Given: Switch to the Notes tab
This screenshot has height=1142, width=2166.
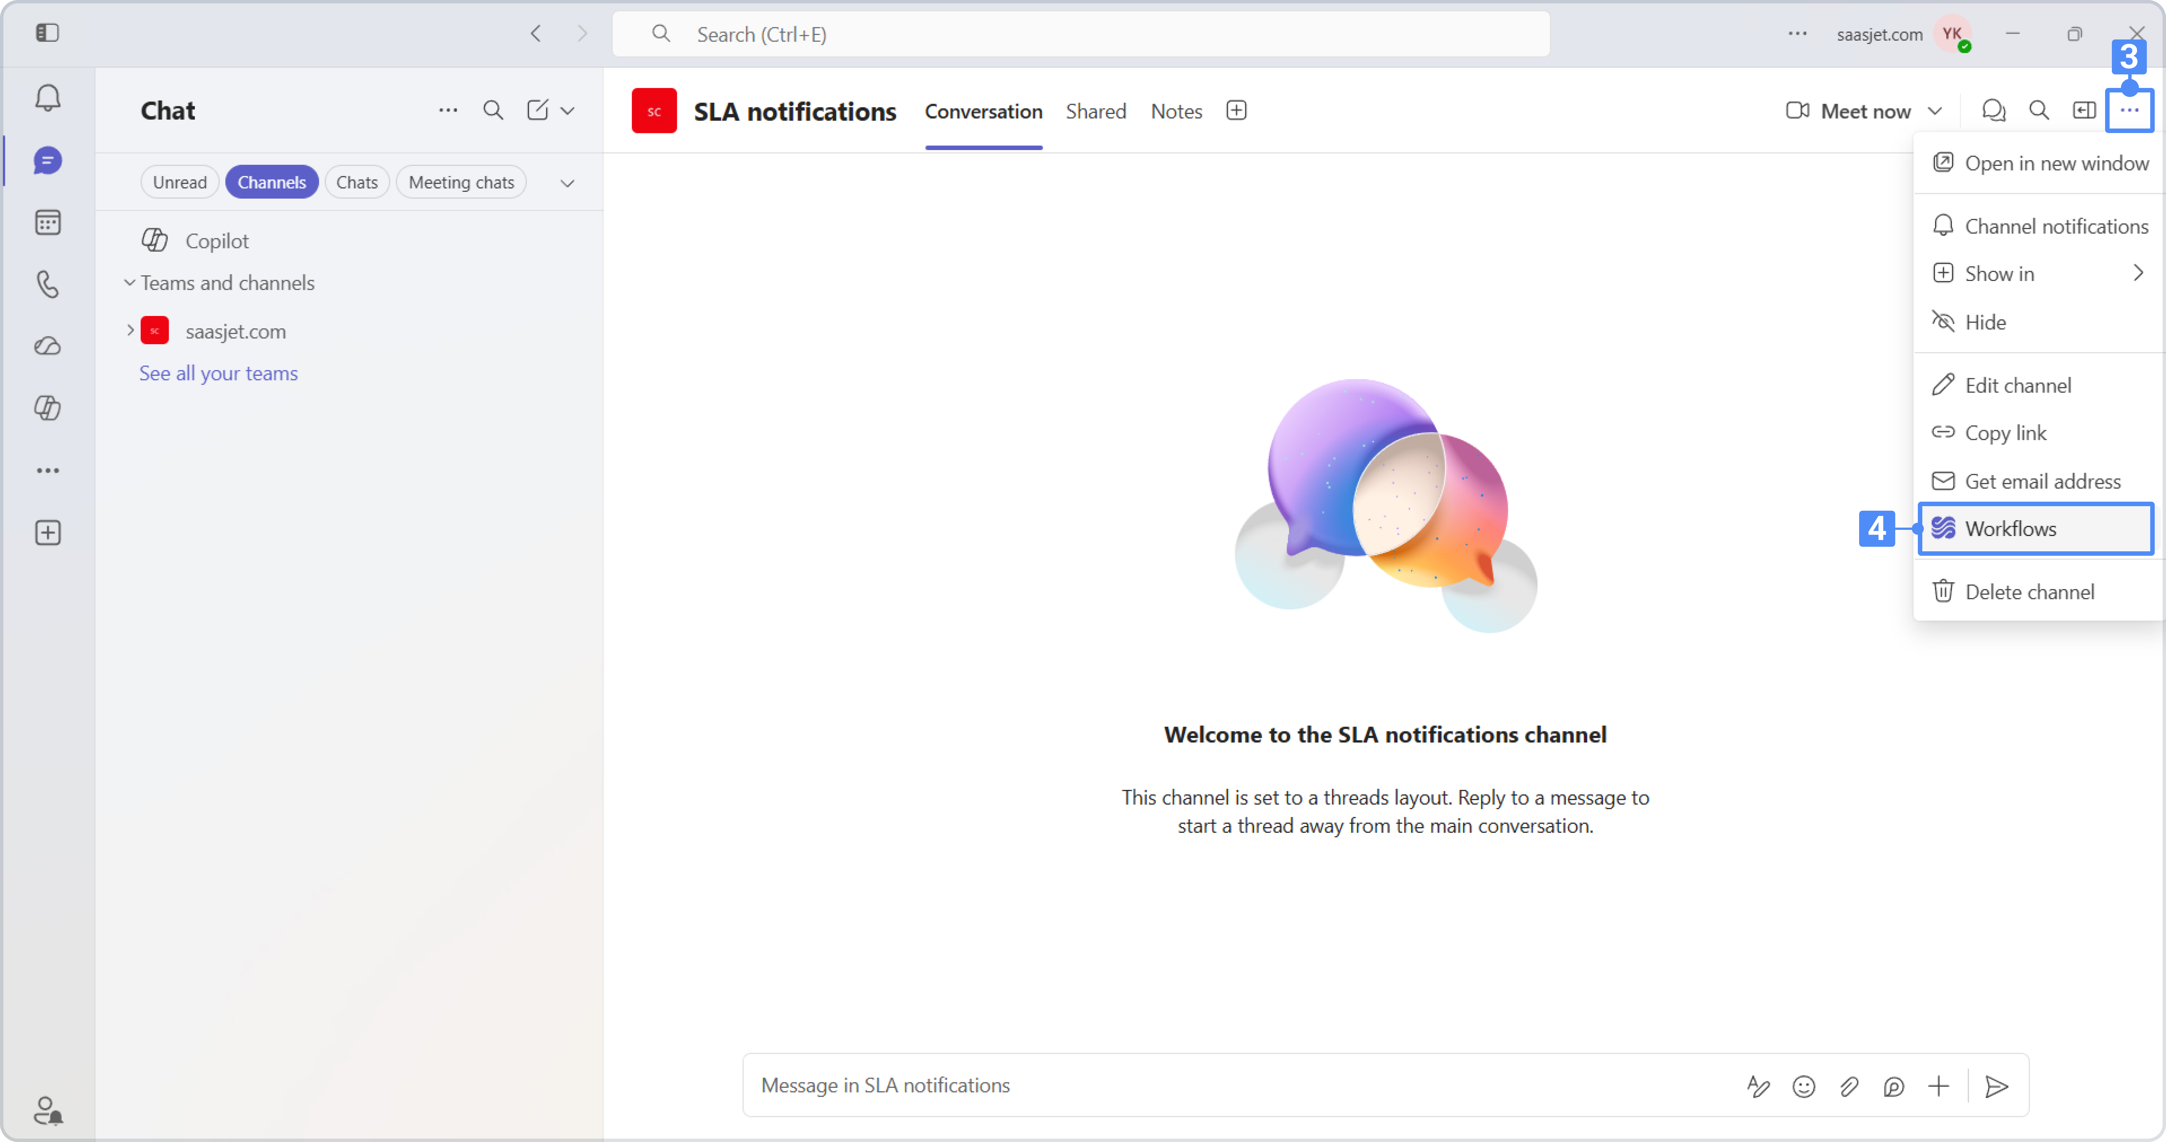Looking at the screenshot, I should (x=1176, y=112).
